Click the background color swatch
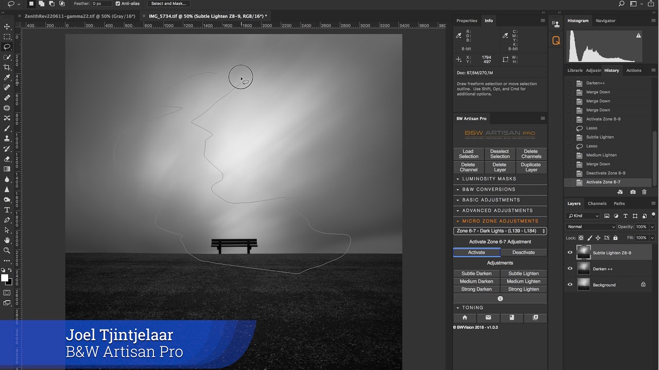The image size is (659, 370). [x=10, y=282]
